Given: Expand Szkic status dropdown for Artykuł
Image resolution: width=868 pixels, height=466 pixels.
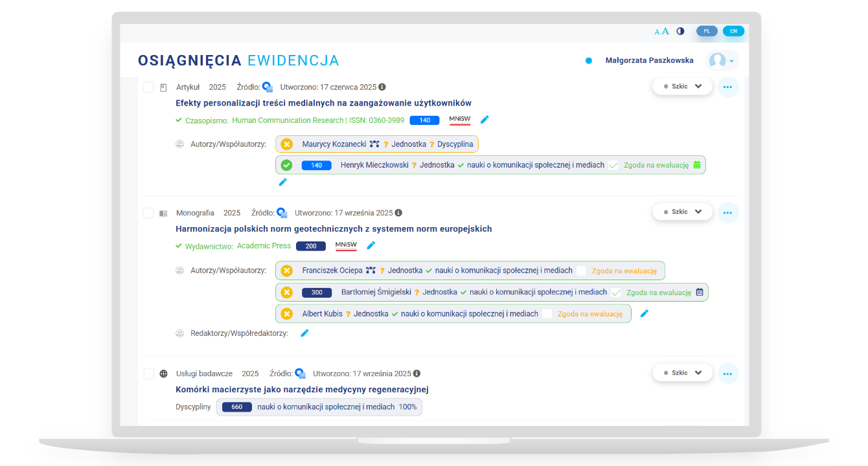Looking at the screenshot, I should (682, 86).
